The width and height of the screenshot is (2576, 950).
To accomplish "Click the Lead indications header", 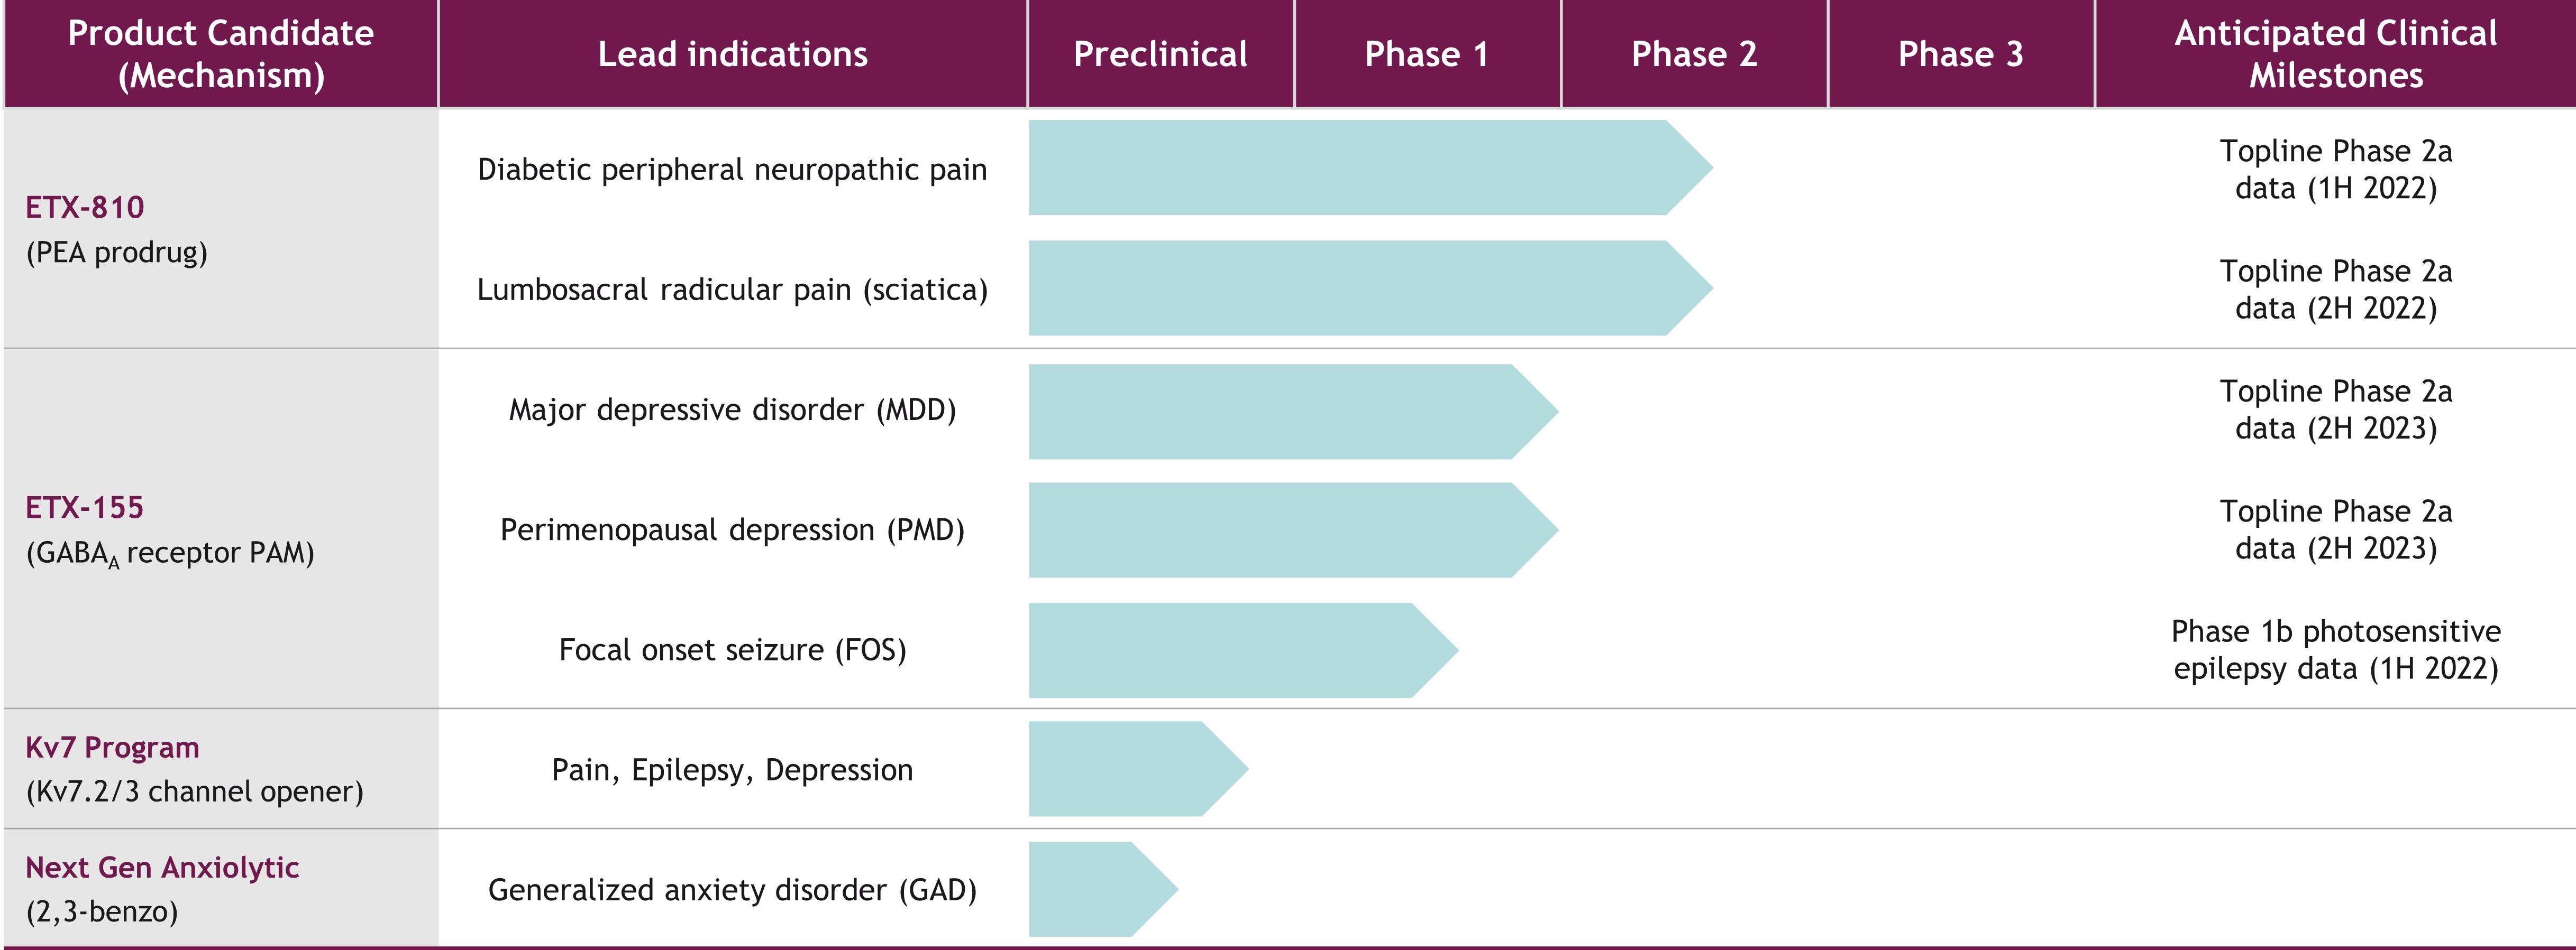I will 733,54.
